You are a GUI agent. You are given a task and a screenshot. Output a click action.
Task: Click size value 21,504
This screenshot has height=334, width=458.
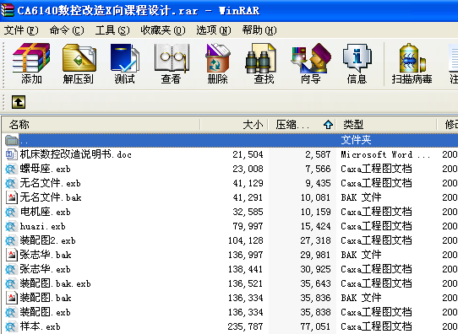[248, 154]
